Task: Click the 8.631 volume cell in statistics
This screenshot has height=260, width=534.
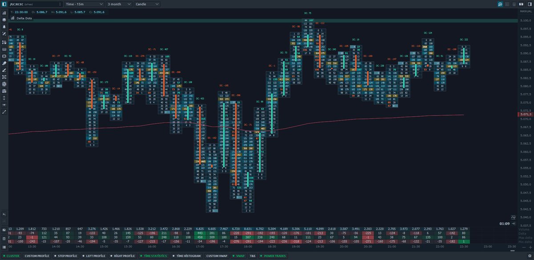Action: (x=248, y=228)
